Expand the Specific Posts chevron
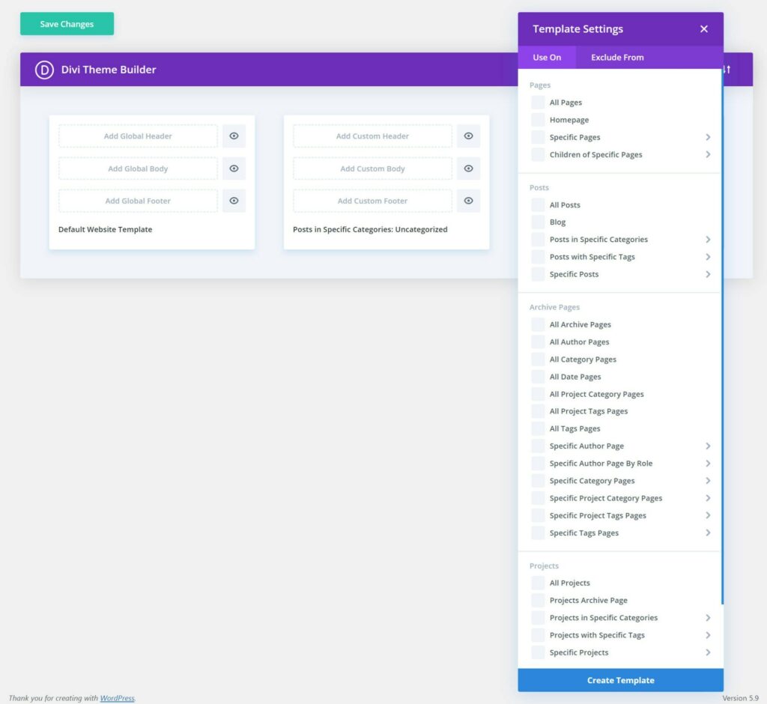 tap(708, 274)
